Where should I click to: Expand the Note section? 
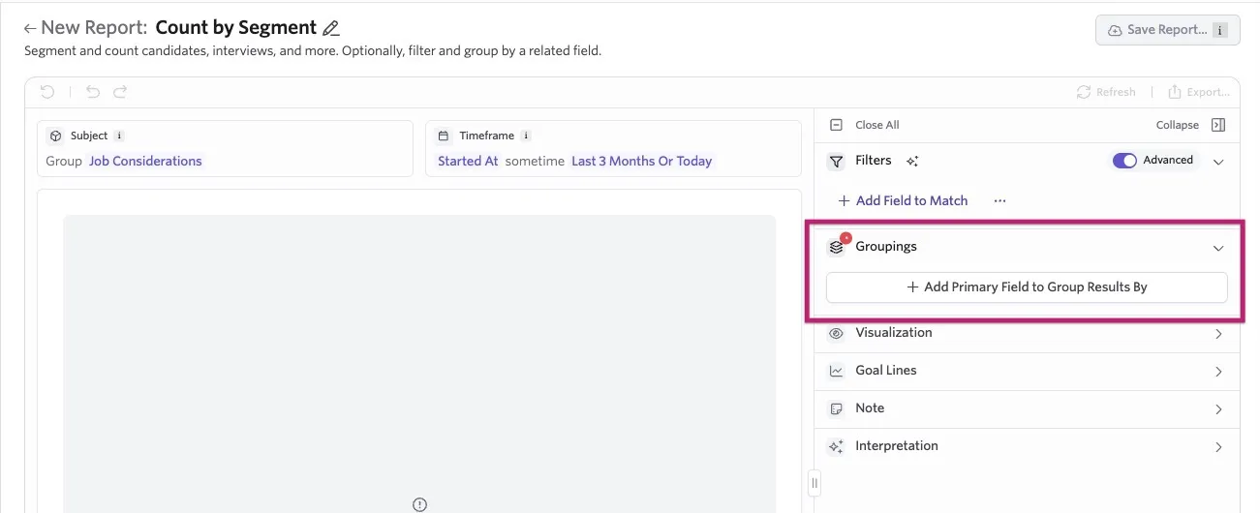(x=1218, y=409)
